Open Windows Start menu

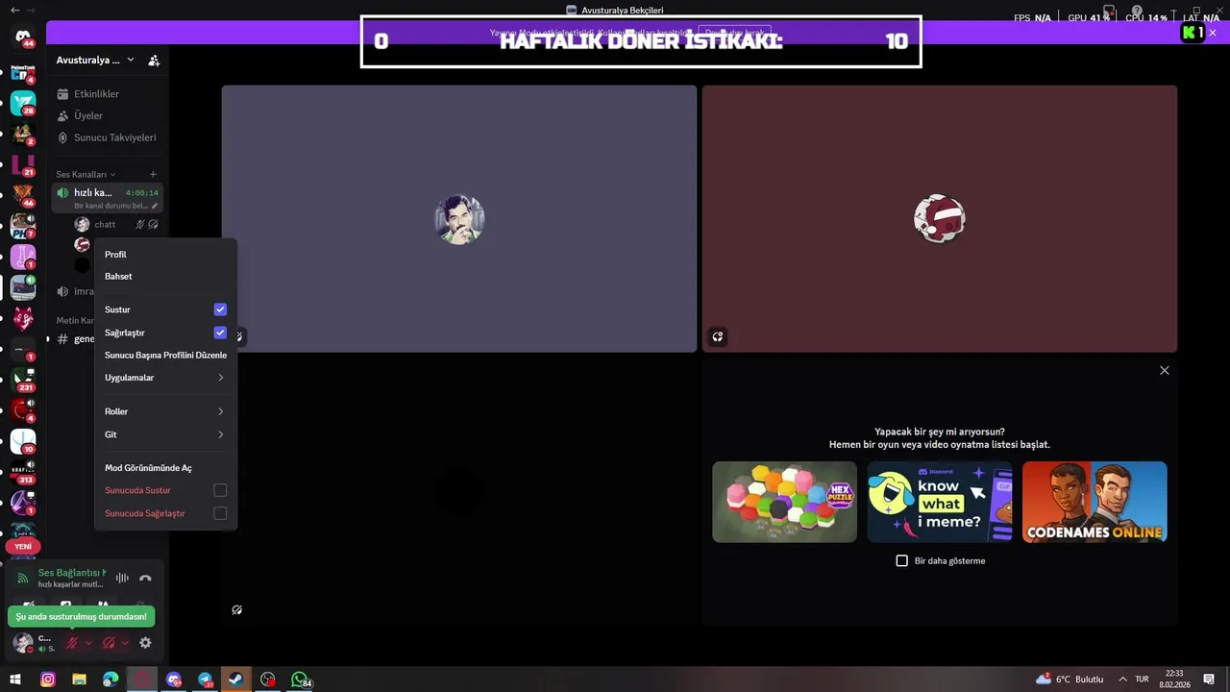click(15, 680)
